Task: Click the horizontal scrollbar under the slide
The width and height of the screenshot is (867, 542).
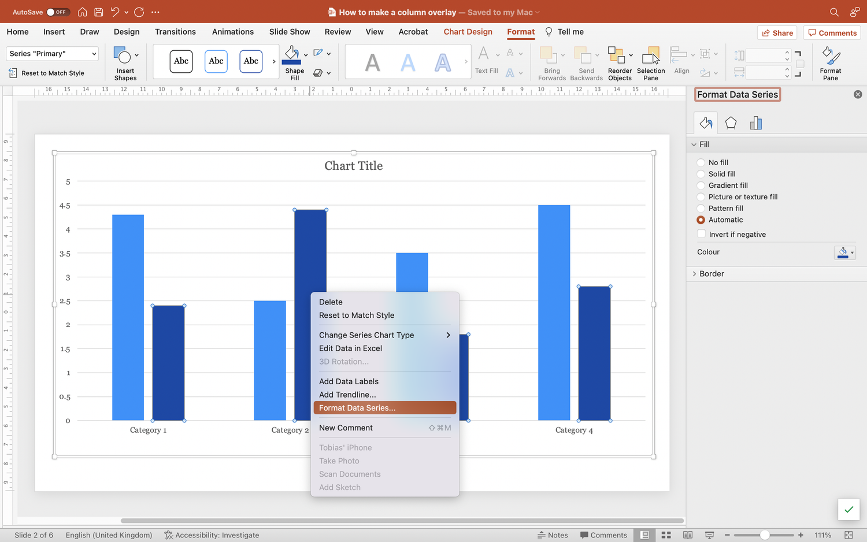Action: pyautogui.click(x=402, y=521)
